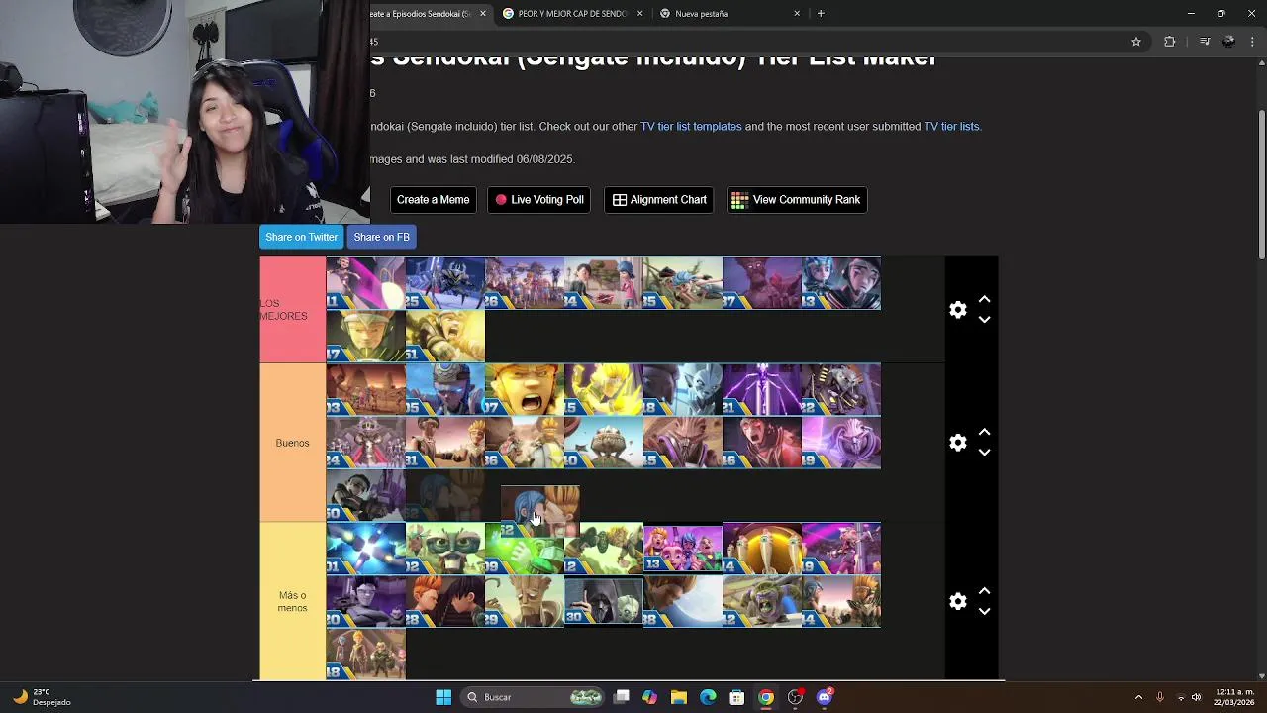Open Chrome media controls icon
Image resolution: width=1267 pixels, height=713 pixels.
coord(1205,42)
